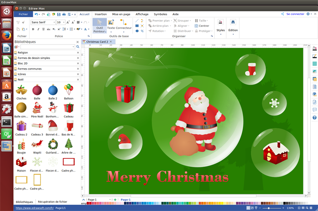Pick the black swatch in color palette bar

[x=284, y=203]
